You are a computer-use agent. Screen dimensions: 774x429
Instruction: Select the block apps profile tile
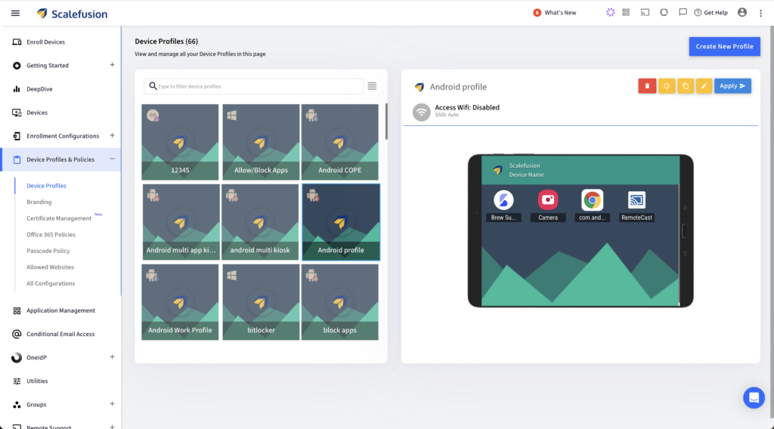(x=339, y=302)
